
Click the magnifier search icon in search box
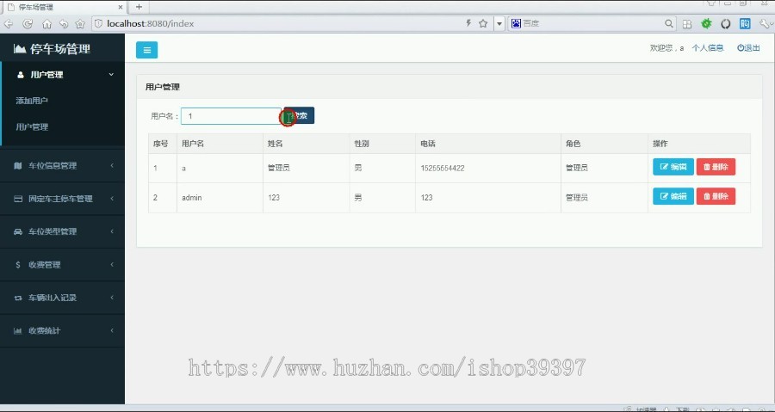pyautogui.click(x=669, y=23)
